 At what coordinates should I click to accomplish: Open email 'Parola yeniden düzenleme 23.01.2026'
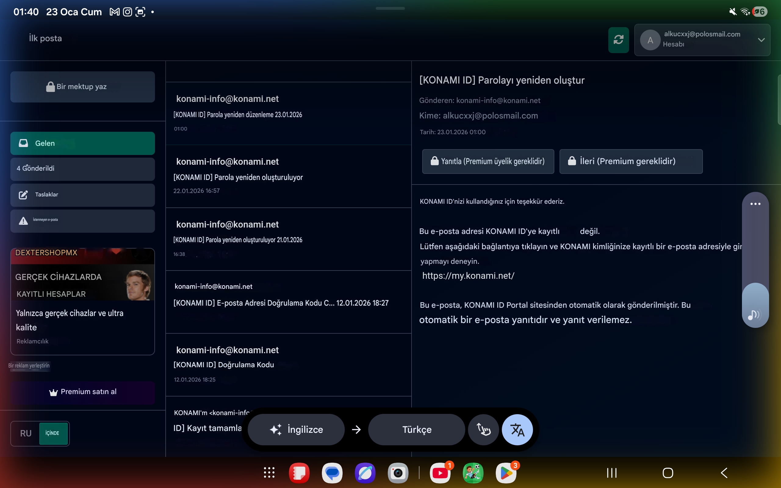[x=289, y=113]
